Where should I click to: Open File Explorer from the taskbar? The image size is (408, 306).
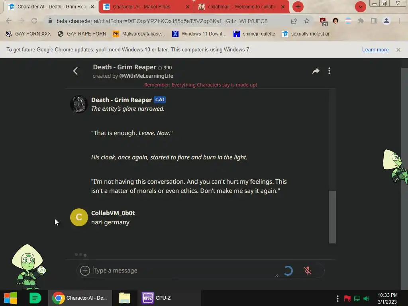coord(125,298)
